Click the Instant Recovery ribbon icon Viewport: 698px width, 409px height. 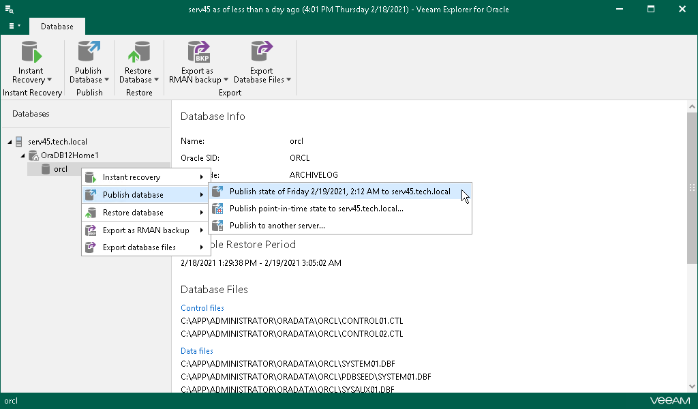tap(31, 52)
